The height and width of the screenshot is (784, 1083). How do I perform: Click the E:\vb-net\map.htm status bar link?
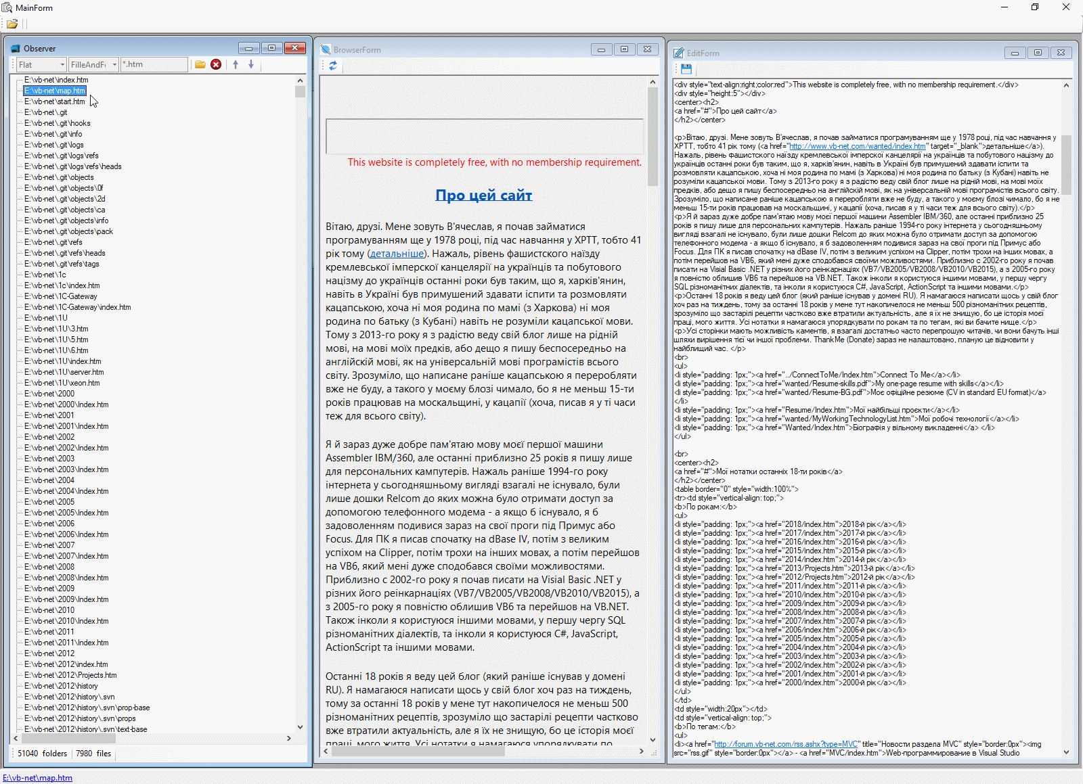(37, 778)
